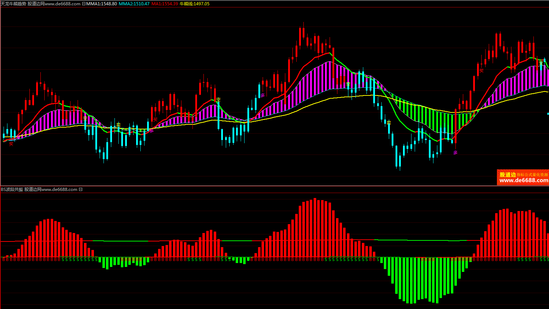Select the 天龙牛熊趋势 indicator name
Viewport: 549px width, 309px height.
click(13, 4)
